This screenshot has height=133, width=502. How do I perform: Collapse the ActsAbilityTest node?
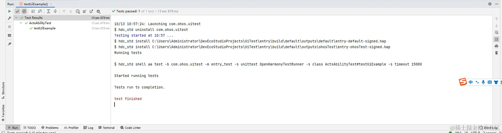pyautogui.click(x=21, y=23)
